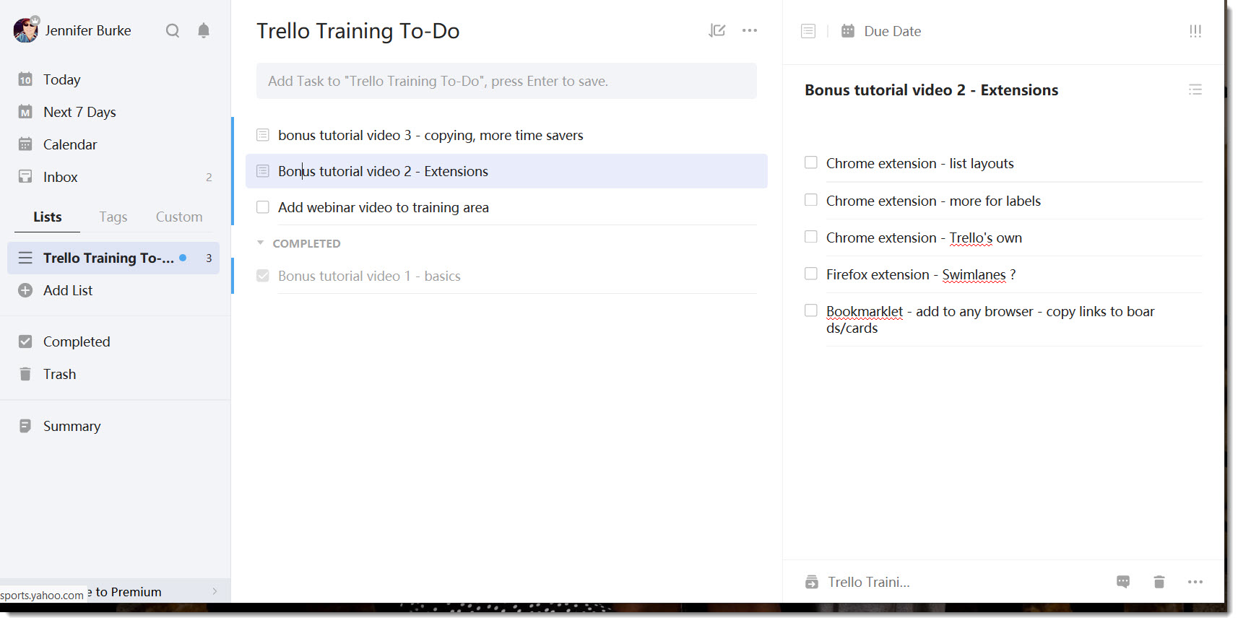
Task: Click the note icon of bonus tutorial video 3
Action: coord(263,135)
